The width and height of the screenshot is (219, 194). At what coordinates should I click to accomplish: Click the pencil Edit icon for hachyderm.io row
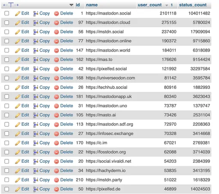point(18,171)
